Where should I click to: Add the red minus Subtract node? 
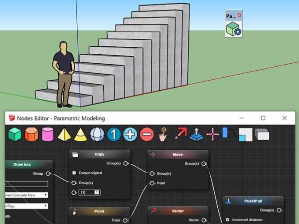[x=147, y=134]
